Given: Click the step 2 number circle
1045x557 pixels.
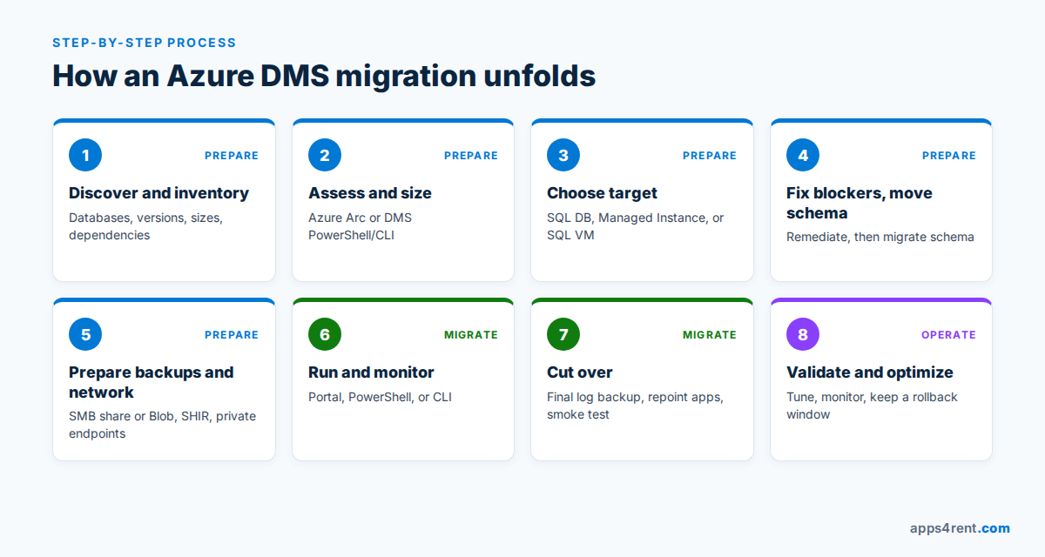Looking at the screenshot, I should (325, 155).
